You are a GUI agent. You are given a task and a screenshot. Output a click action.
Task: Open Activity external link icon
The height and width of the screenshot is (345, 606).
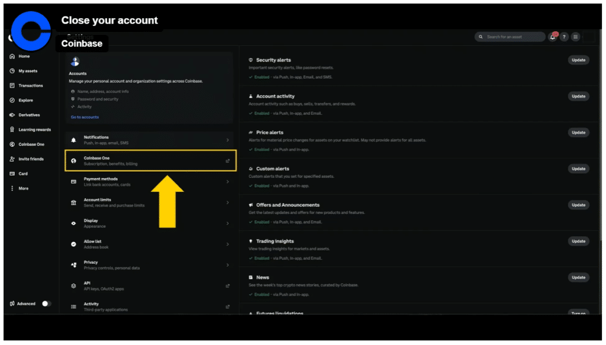click(228, 307)
